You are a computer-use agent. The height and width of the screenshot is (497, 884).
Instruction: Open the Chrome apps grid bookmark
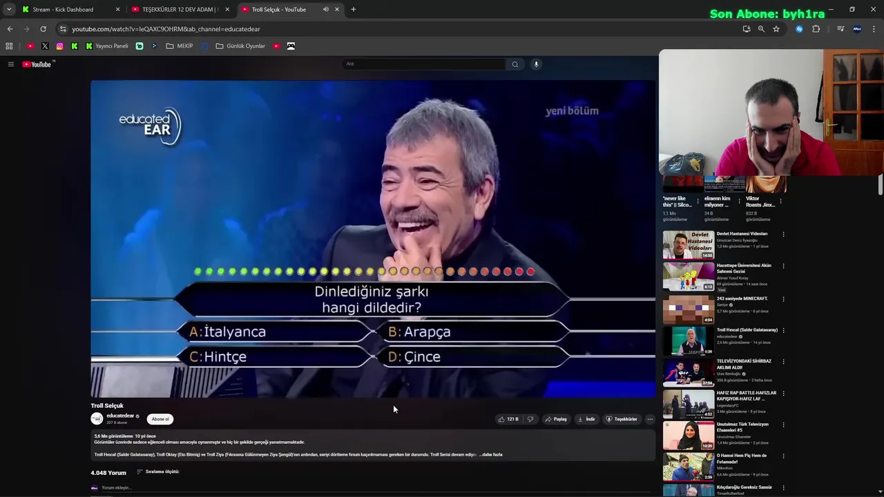[9, 46]
